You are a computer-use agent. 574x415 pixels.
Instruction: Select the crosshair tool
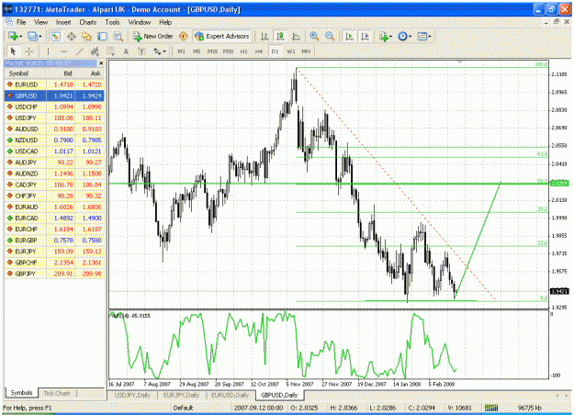point(28,51)
